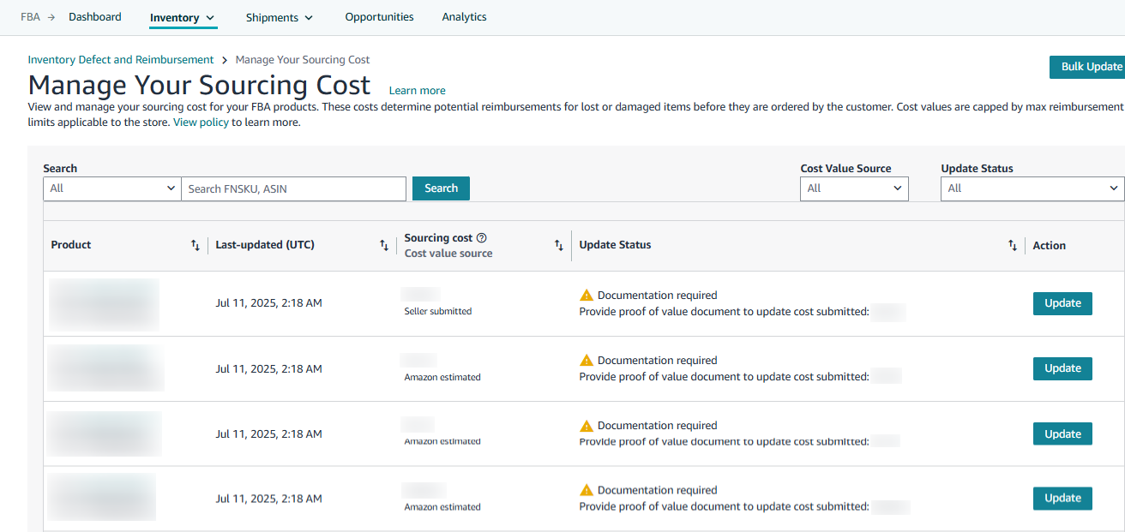The image size is (1125, 532).
Task: Switch to the Analytics tab
Action: click(x=464, y=17)
